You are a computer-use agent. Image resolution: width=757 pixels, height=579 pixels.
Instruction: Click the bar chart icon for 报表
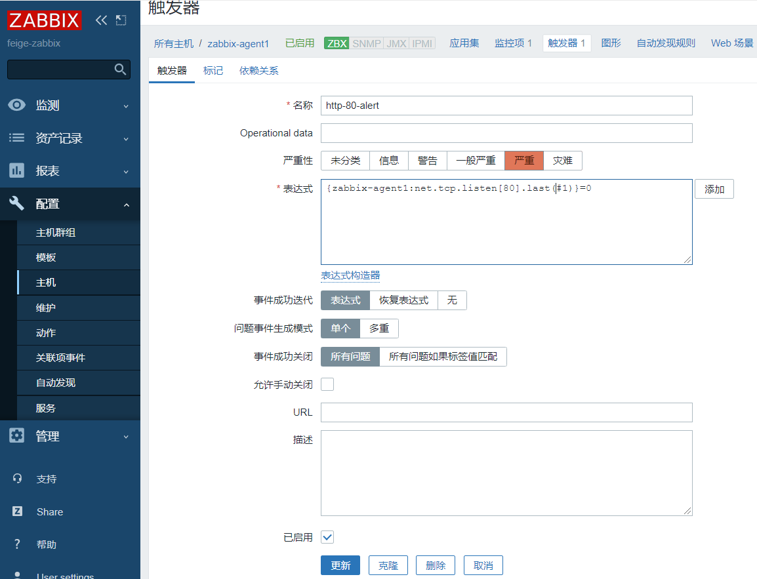[x=17, y=170]
